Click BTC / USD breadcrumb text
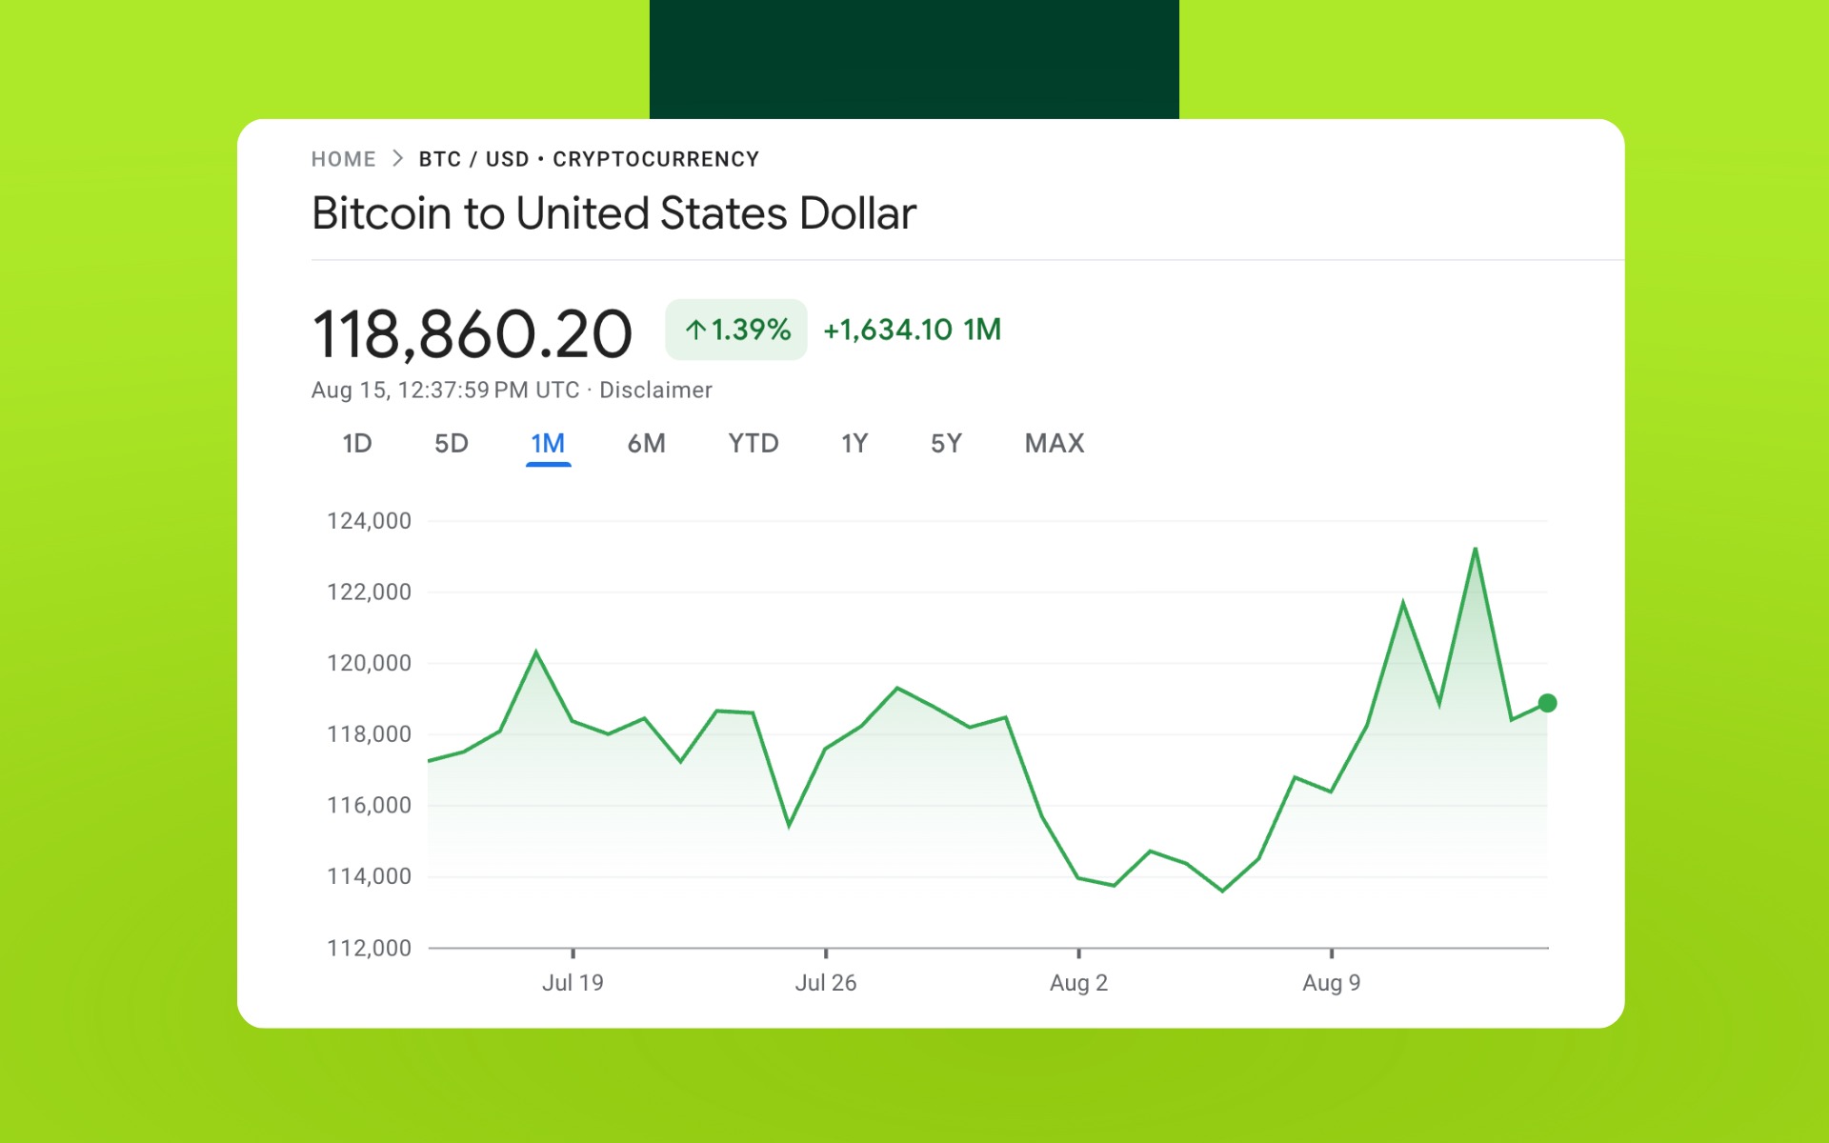1829x1143 pixels. 473,159
